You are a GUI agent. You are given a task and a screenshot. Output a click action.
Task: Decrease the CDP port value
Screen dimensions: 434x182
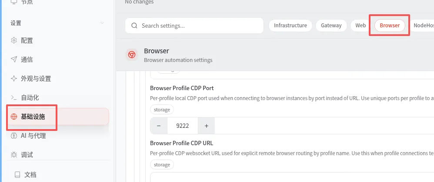click(x=159, y=126)
